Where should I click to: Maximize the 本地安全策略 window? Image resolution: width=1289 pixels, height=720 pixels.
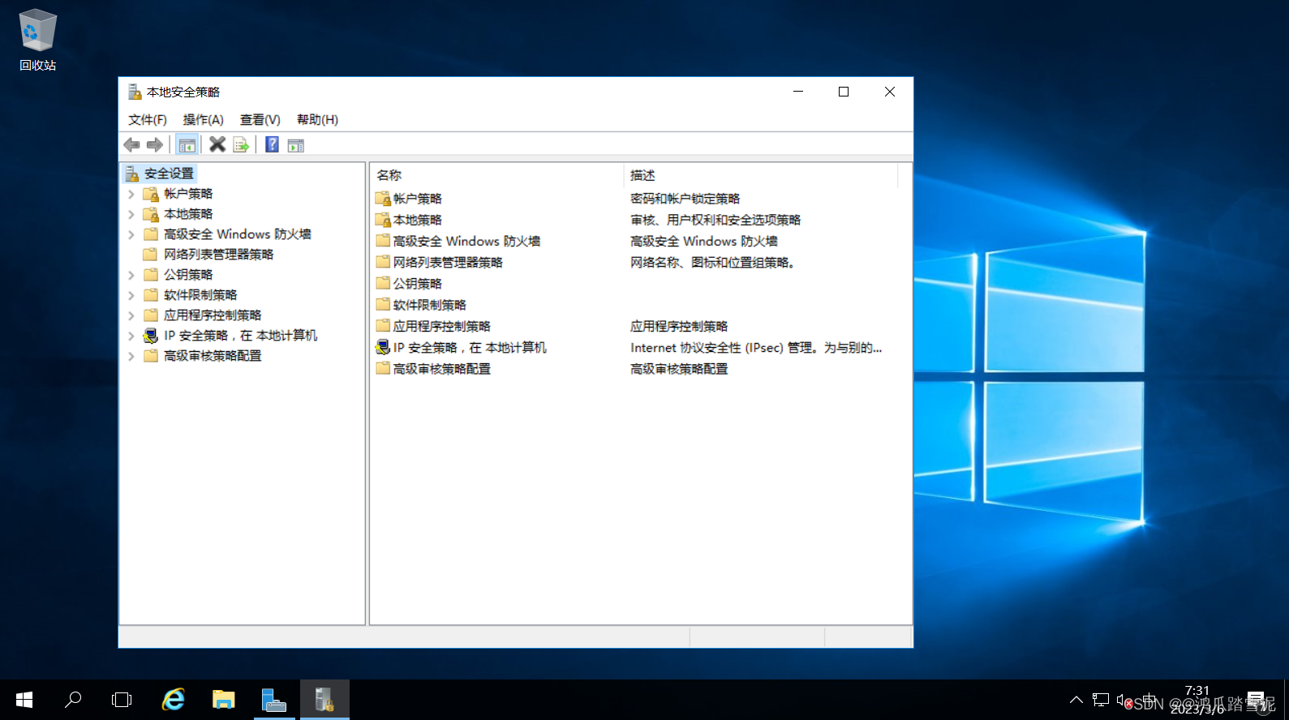click(844, 92)
